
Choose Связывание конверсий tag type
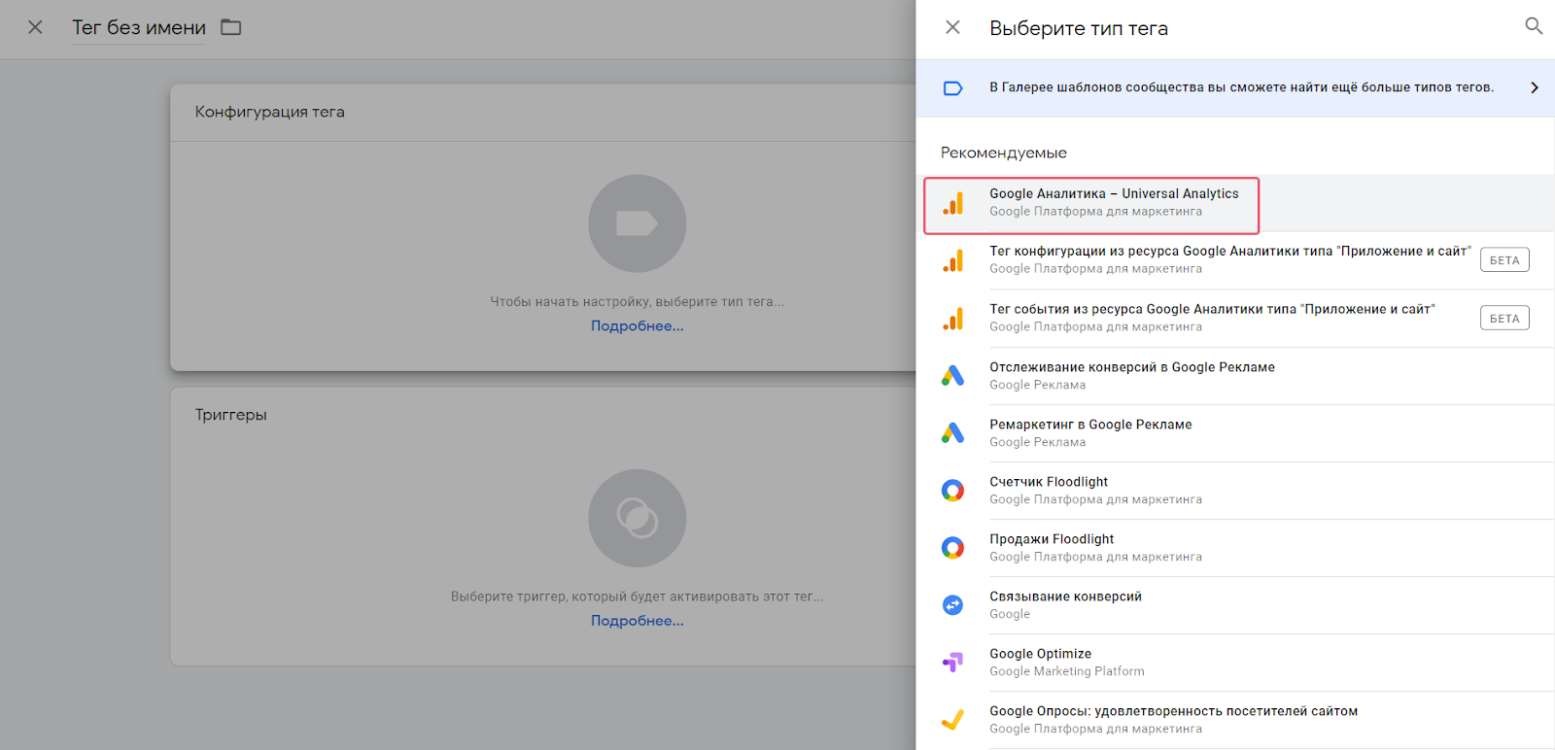(x=1235, y=605)
